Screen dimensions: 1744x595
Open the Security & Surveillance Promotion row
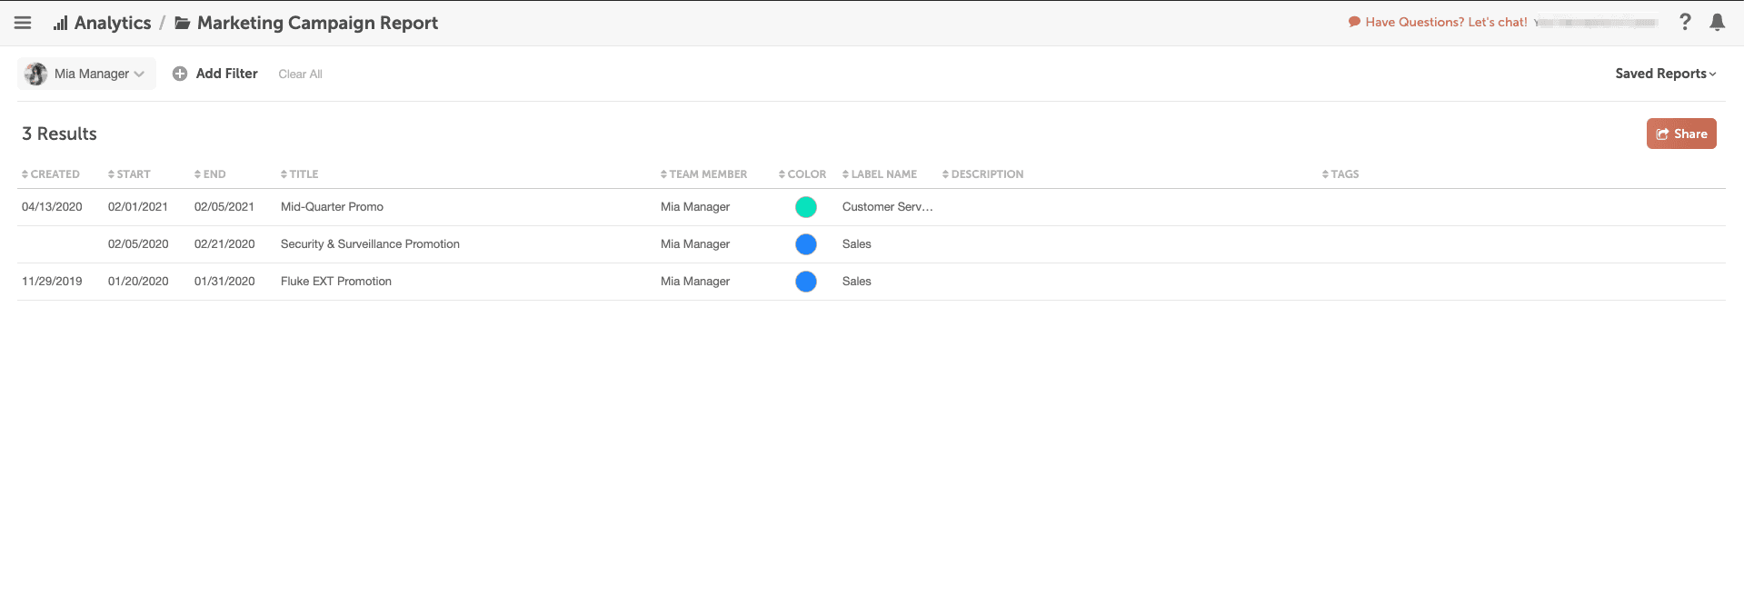370,244
